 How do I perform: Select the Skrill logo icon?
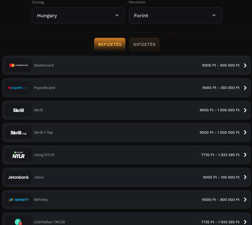click(x=18, y=110)
